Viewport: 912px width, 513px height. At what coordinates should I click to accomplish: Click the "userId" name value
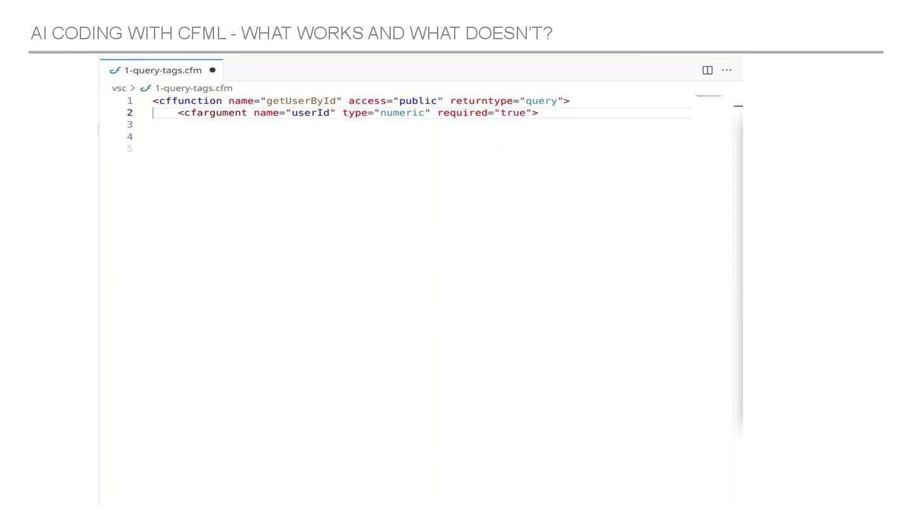(310, 113)
